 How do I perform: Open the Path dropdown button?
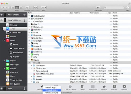(44, 8)
